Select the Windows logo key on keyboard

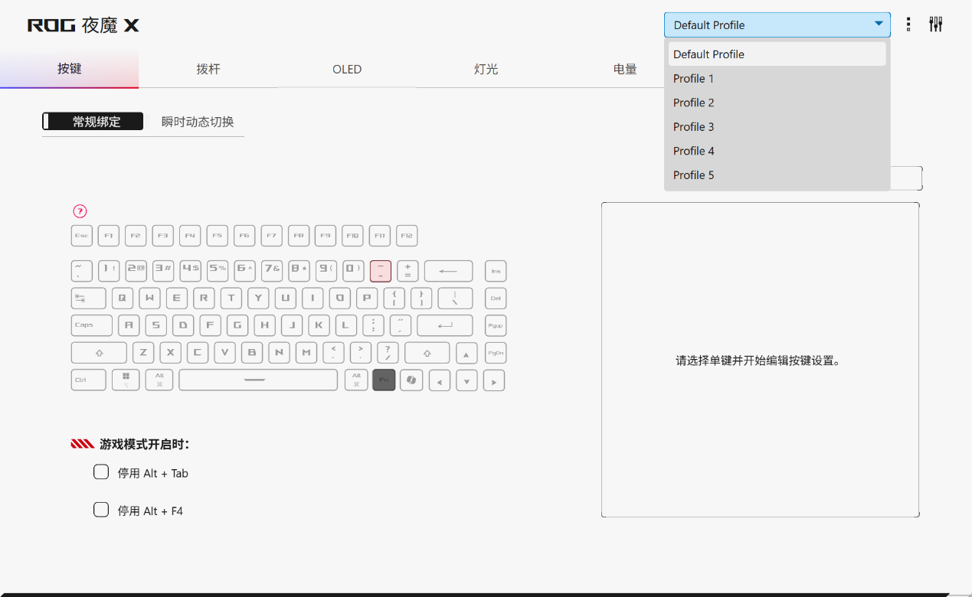pyautogui.click(x=126, y=380)
